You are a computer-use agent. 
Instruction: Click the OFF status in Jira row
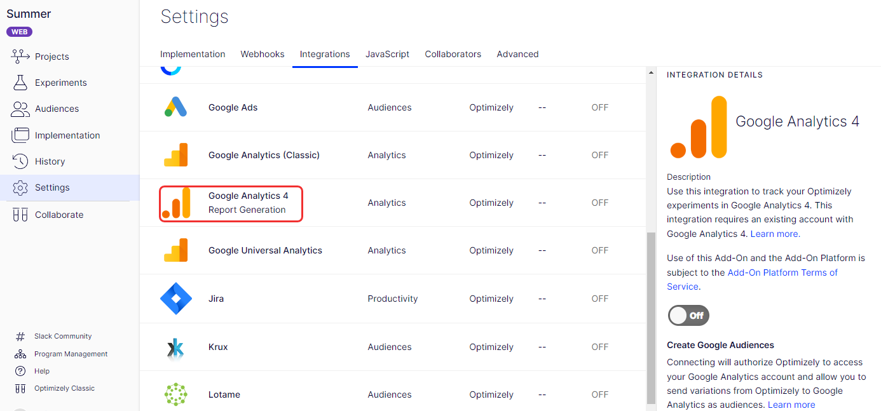[600, 299]
